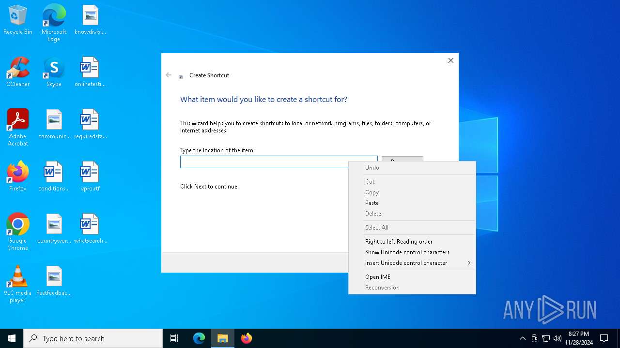This screenshot has width=620, height=348.
Task: Select the Adobe Acrobat desktop shortcut
Action: [x=18, y=128]
